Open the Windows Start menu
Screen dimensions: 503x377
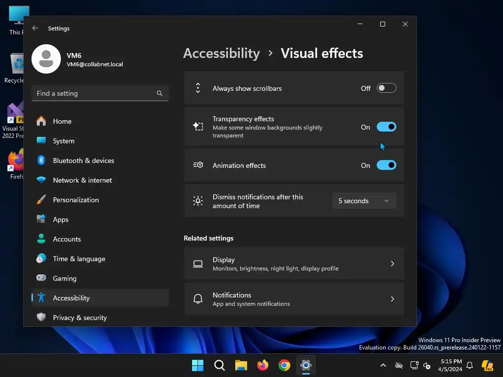click(x=197, y=365)
